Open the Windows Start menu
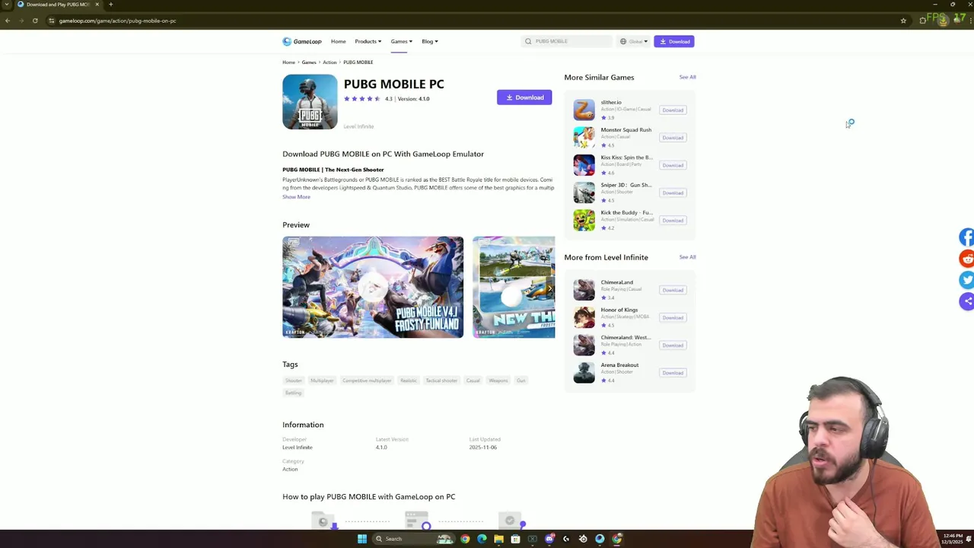The image size is (974, 548). point(362,539)
